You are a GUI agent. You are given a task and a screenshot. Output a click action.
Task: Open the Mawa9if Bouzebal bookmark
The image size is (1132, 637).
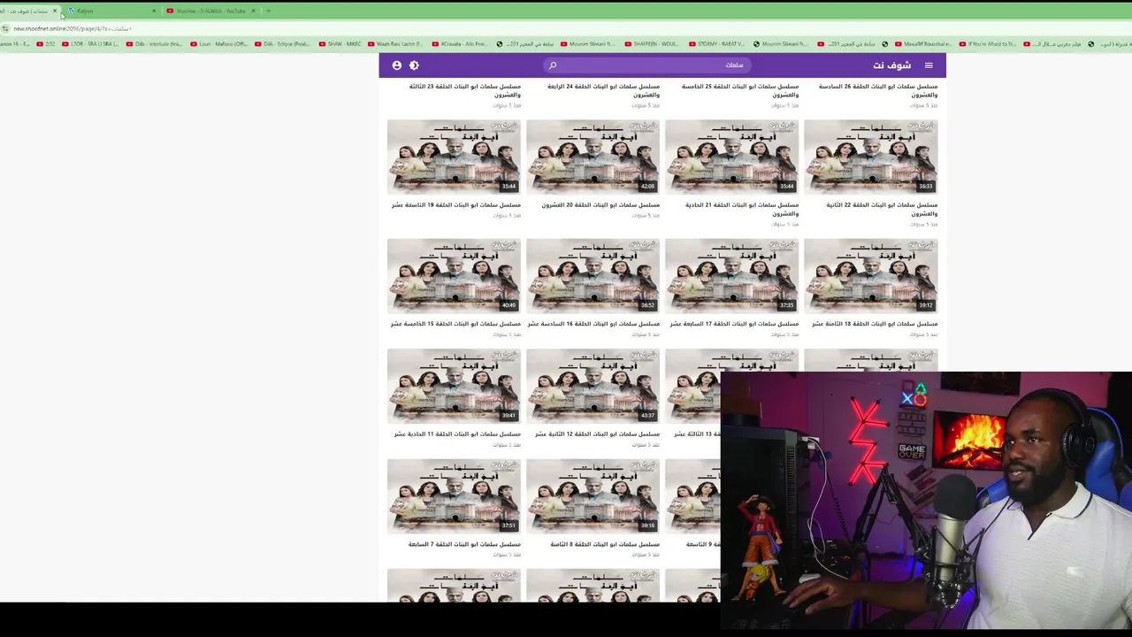pyautogui.click(x=922, y=44)
